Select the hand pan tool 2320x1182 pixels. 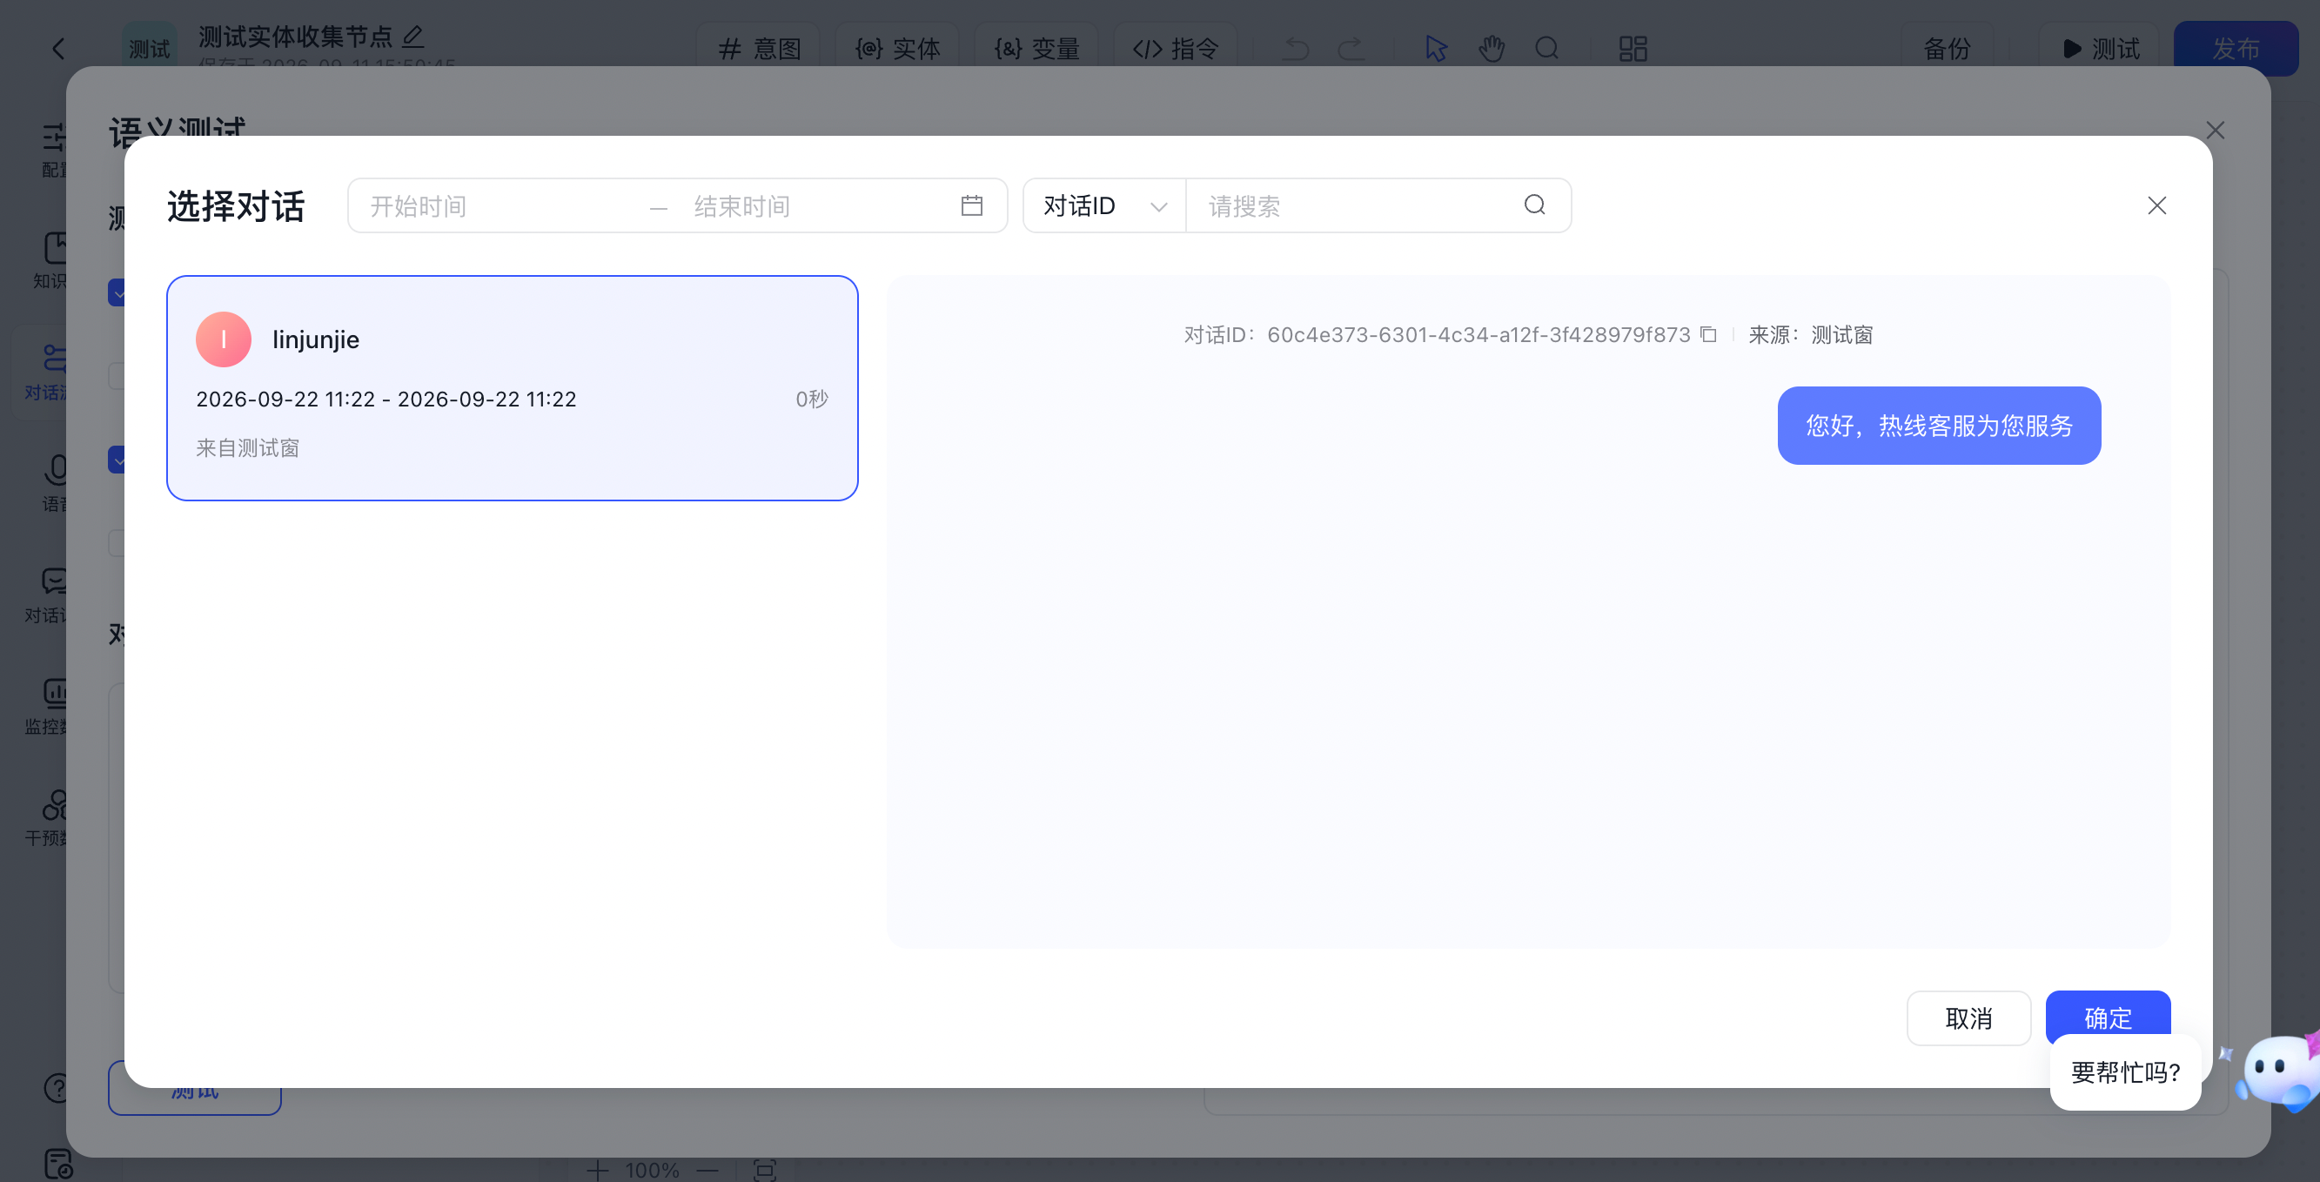pos(1492,48)
